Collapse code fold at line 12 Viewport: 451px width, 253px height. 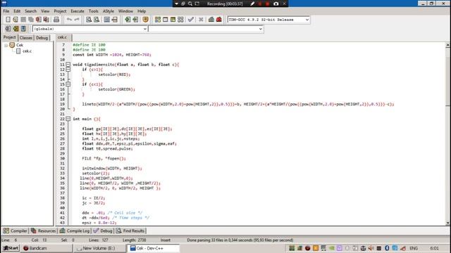coord(68,70)
